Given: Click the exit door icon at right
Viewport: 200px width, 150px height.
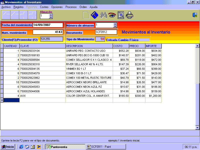Looking at the screenshot, I should [194, 15].
